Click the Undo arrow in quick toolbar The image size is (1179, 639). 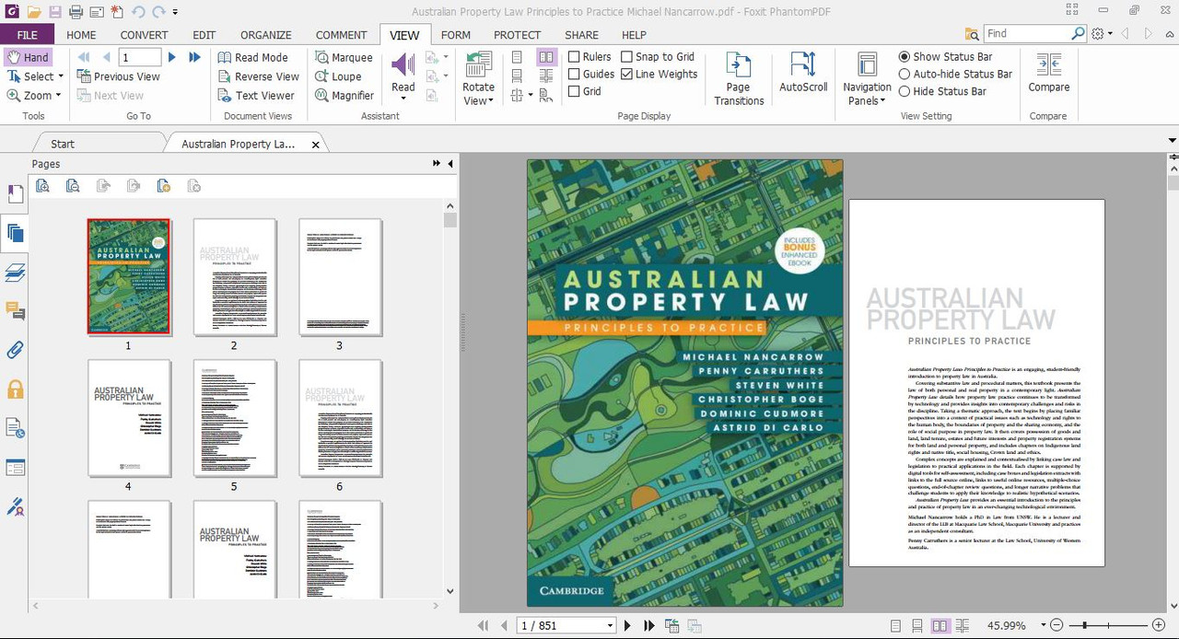point(138,12)
